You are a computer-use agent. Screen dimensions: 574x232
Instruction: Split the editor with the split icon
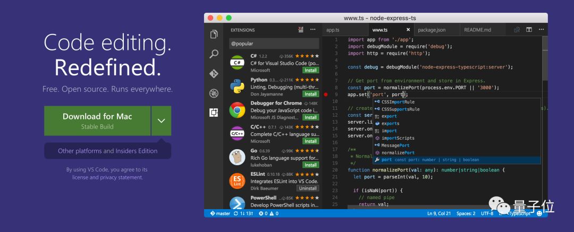click(x=529, y=30)
